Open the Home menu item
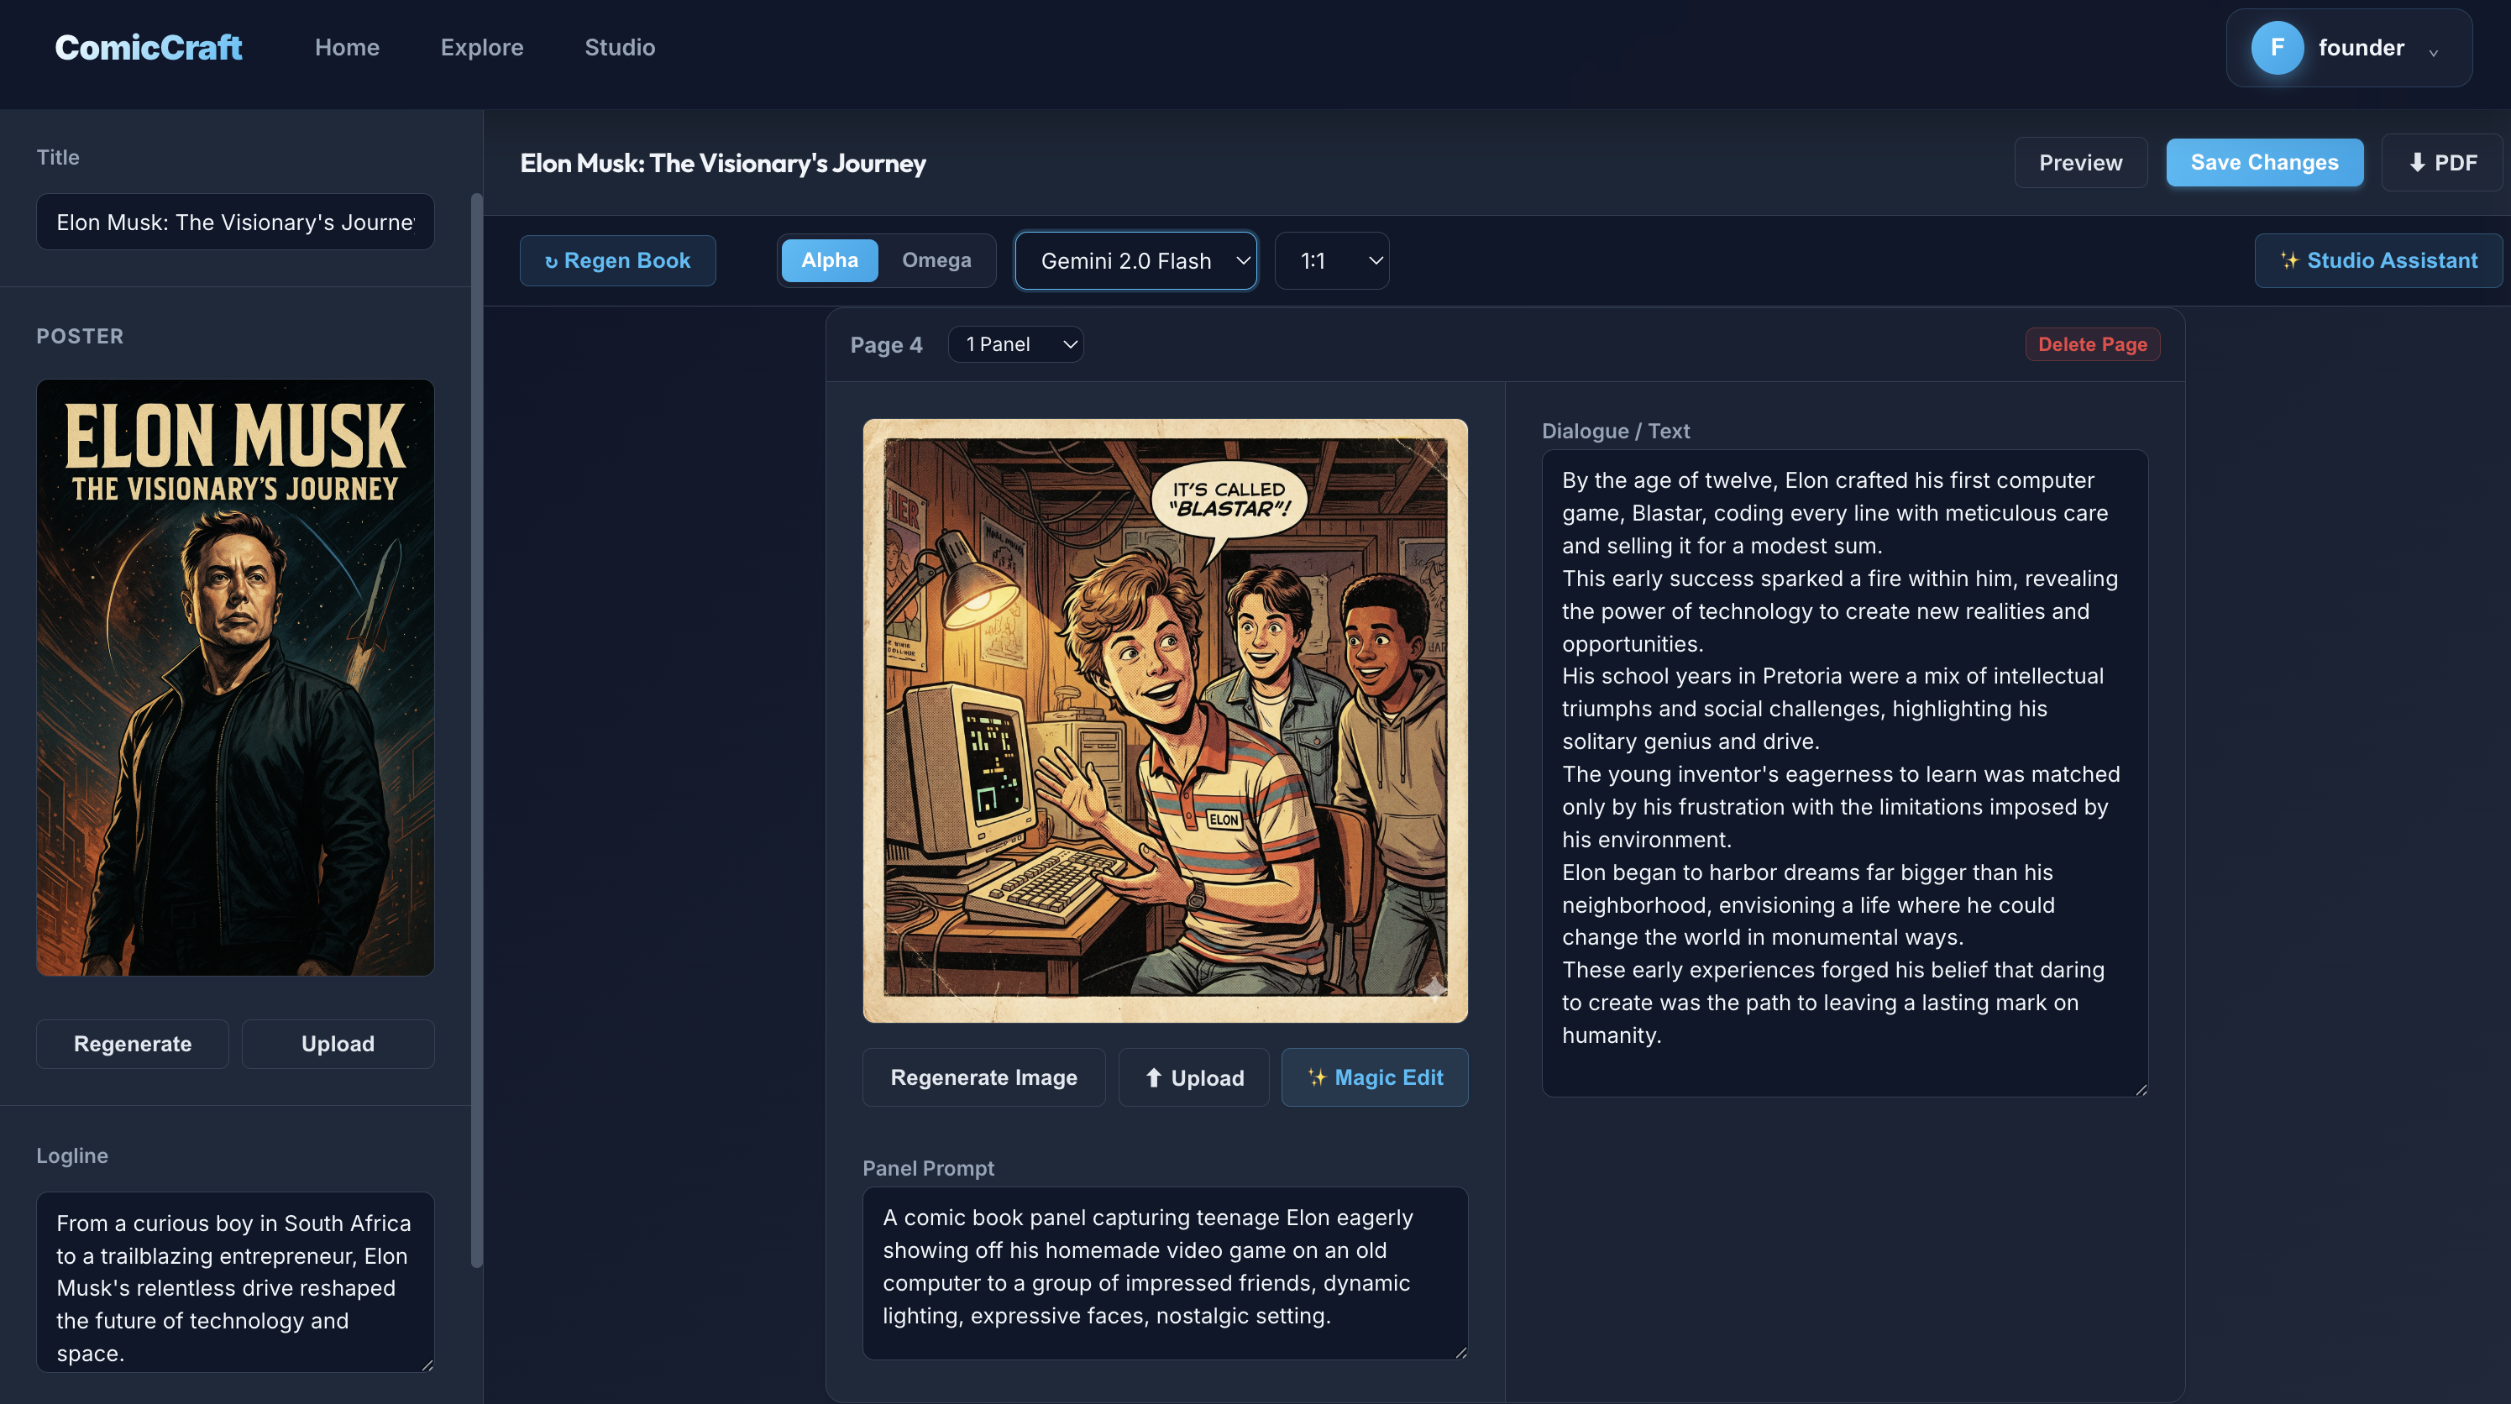The image size is (2511, 1404). [x=347, y=47]
